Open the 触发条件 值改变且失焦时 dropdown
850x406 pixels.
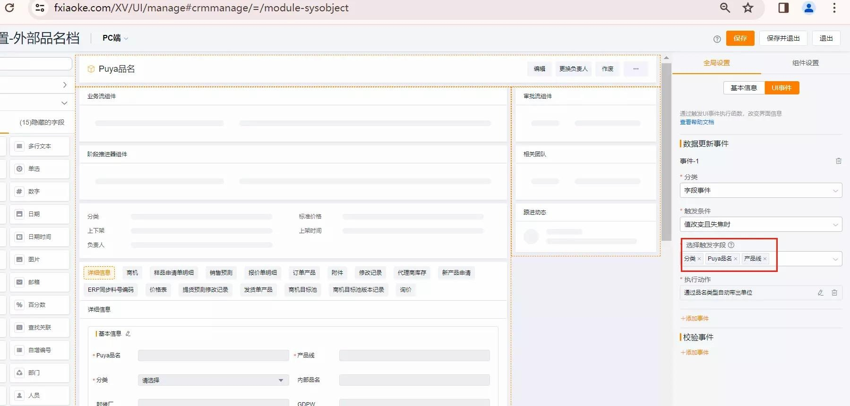coord(761,224)
